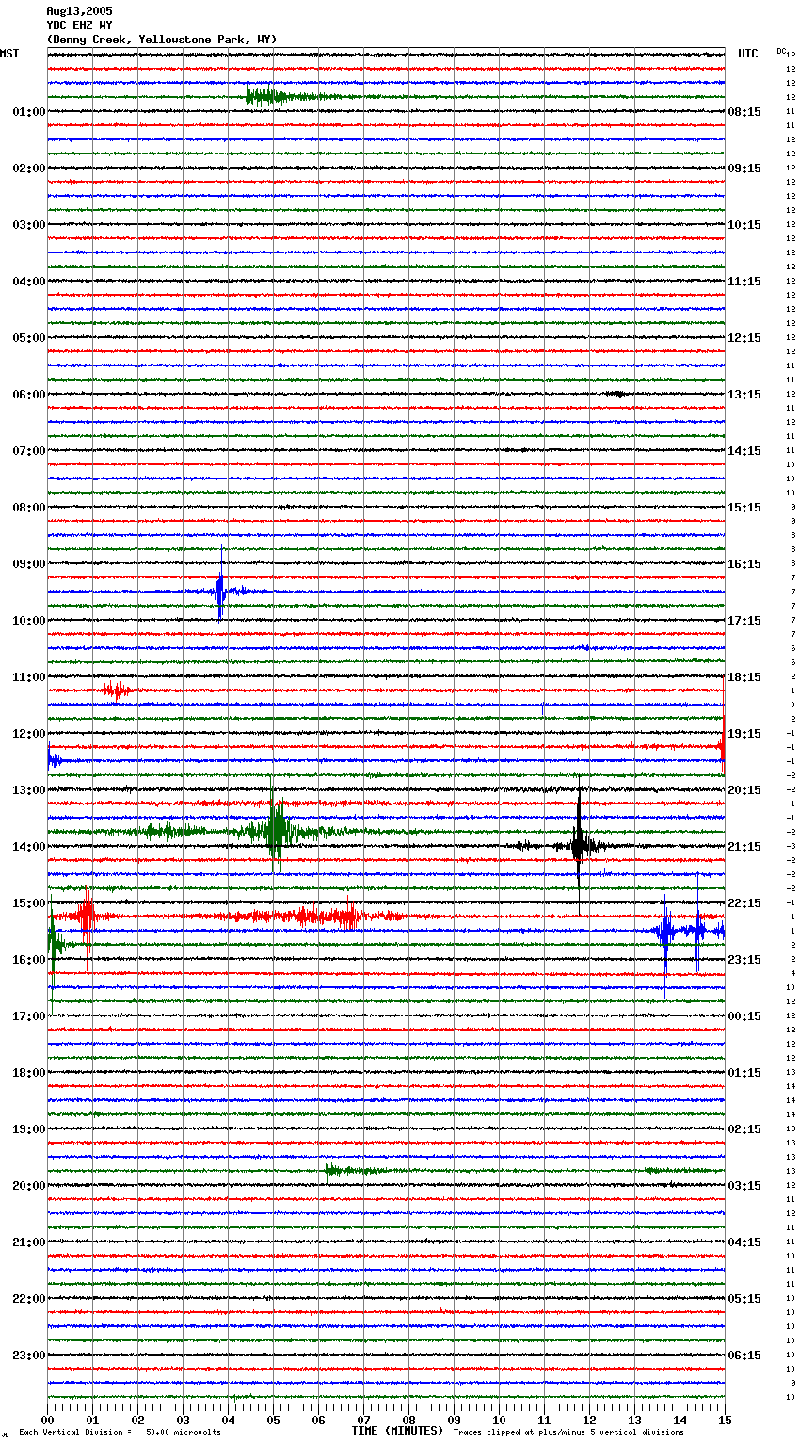Click minute 00 tick label on bottom axis

pyautogui.click(x=47, y=1420)
